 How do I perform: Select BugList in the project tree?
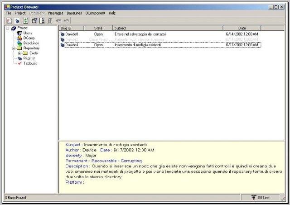coord(29,58)
